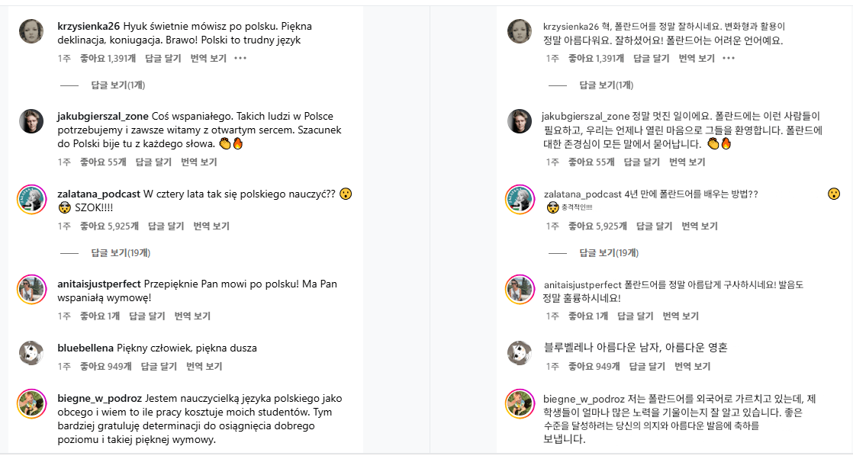Reply via '답글 달기' under jakubgierszal_zone's Korean comment
This screenshot has height=459, width=853.
pyautogui.click(x=642, y=162)
